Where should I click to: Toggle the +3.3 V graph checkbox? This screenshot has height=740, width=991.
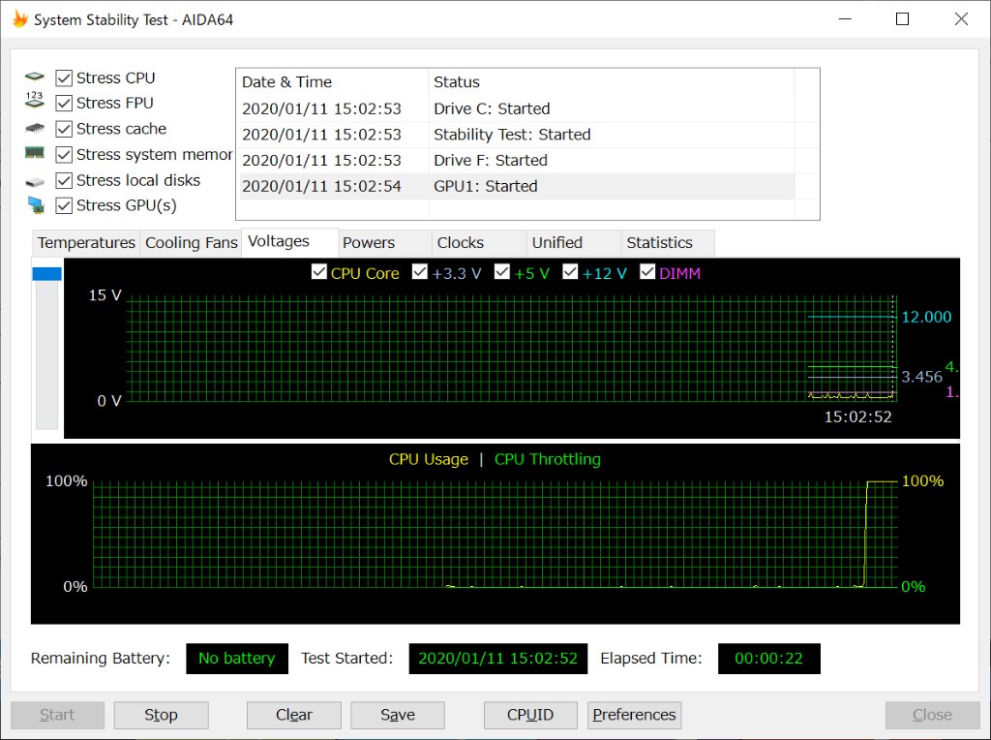click(420, 272)
